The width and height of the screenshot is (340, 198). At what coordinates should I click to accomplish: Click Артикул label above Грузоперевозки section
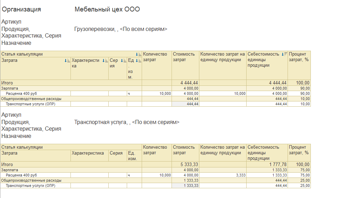tap(11, 22)
